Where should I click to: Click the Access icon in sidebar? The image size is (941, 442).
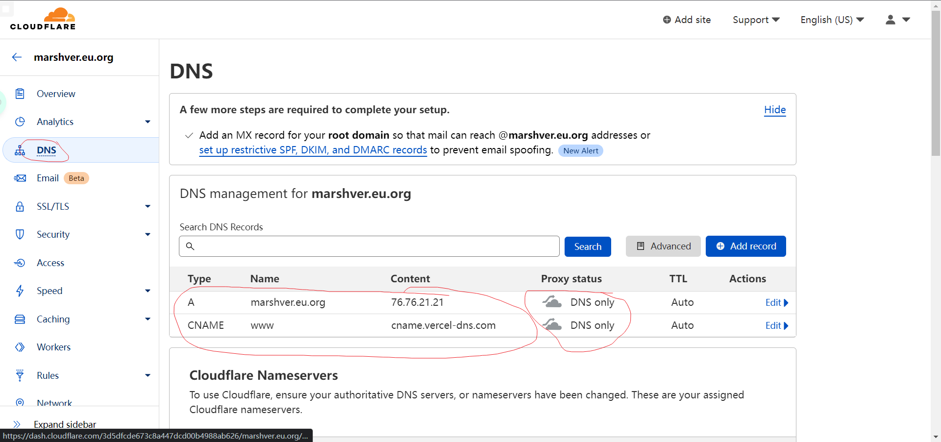[x=20, y=263]
